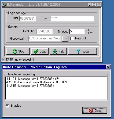Close the Log Info dialog via Close button
The image size is (114, 119).
(95, 111)
